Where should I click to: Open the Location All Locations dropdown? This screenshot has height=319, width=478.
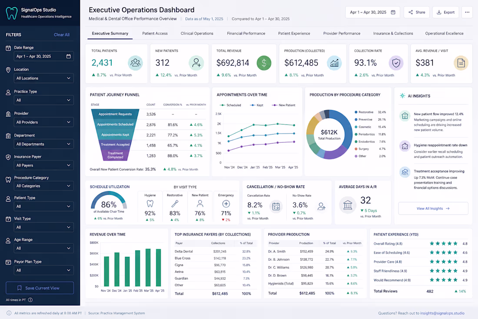43,78
